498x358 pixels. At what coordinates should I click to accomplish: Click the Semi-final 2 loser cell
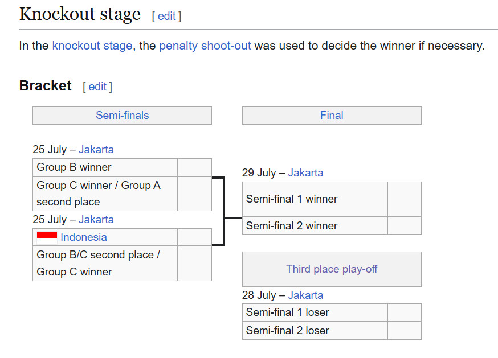315,331
